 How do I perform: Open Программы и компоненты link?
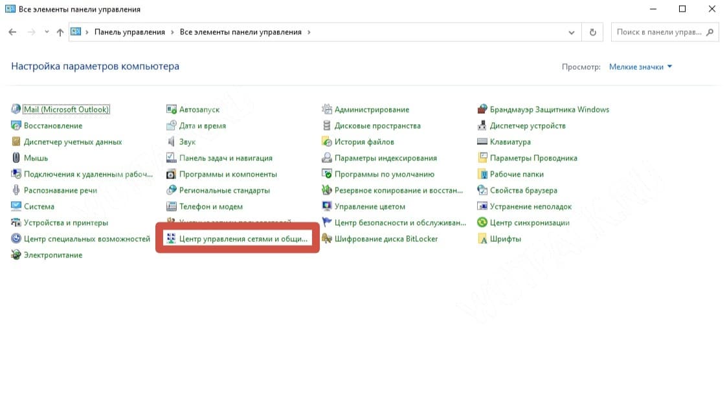[228, 174]
